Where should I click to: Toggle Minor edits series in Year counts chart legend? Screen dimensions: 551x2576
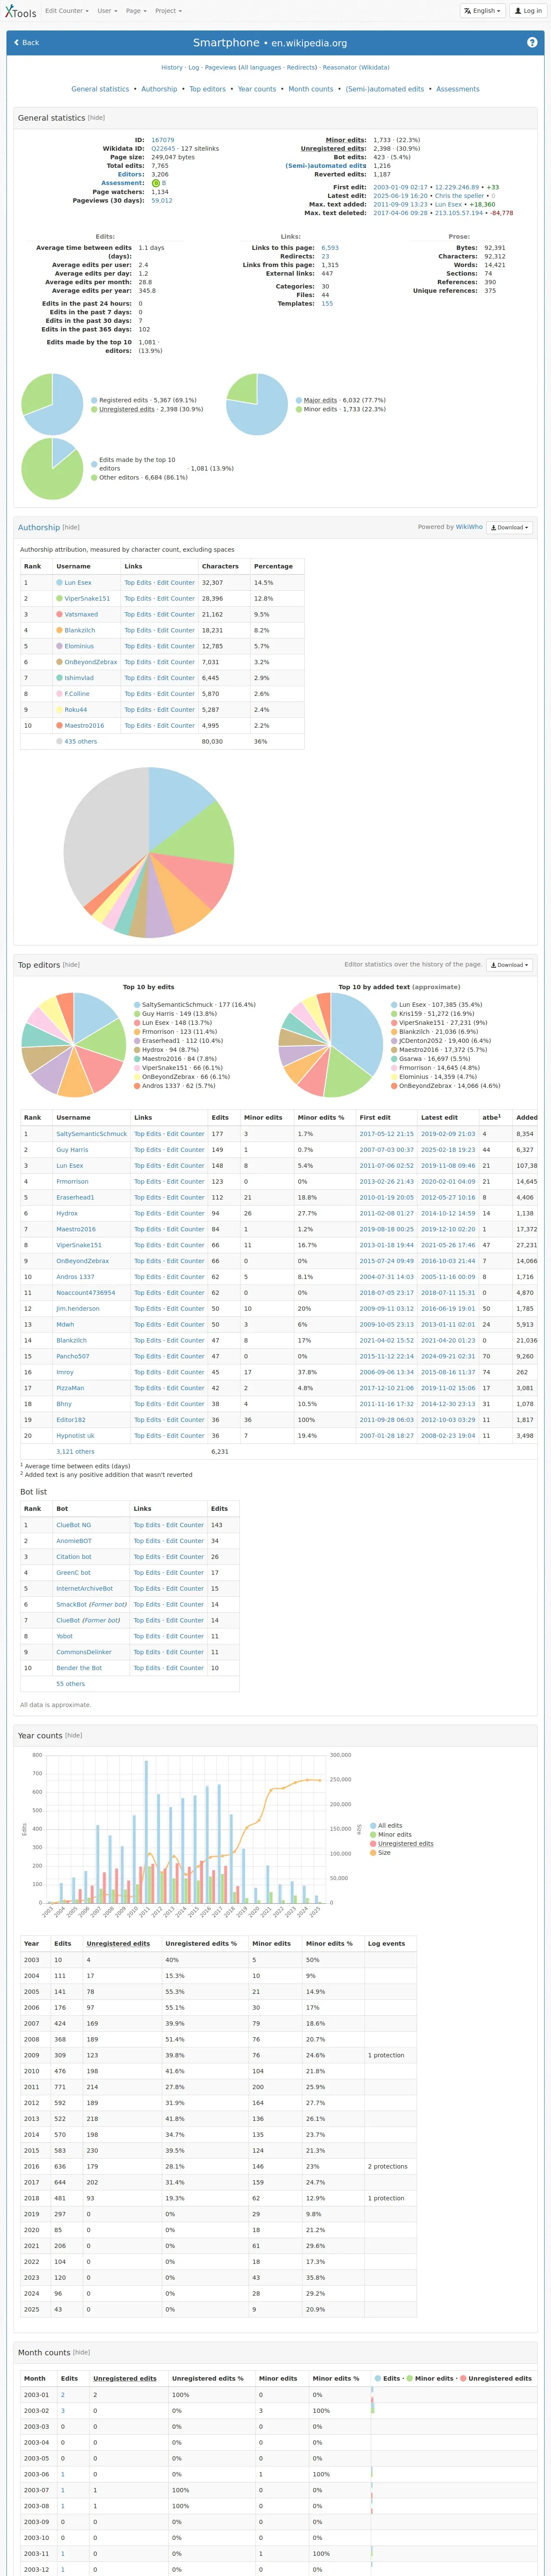tap(391, 1834)
